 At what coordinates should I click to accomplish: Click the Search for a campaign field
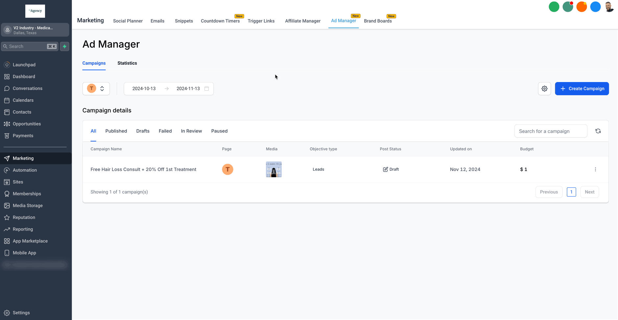coord(551,131)
